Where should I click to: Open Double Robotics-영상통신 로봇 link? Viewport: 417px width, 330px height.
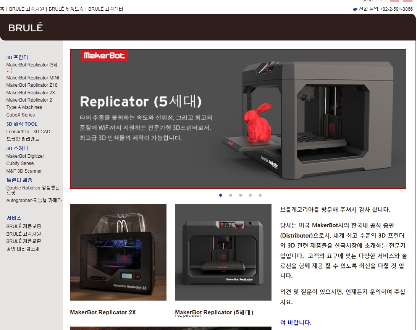coord(33,190)
